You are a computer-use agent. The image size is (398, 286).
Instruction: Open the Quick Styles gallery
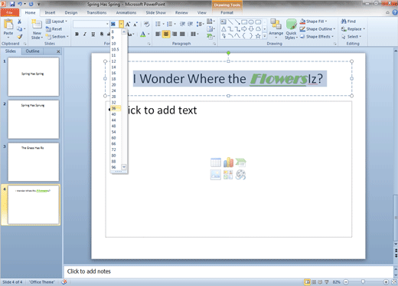[x=291, y=29]
